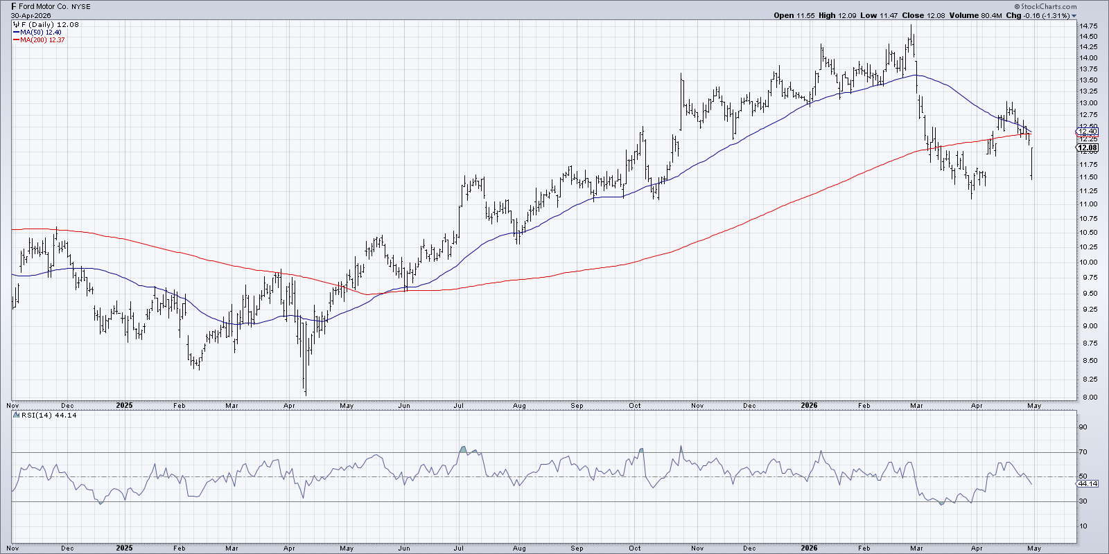Click the 2026 year label under the RSI panel
The height and width of the screenshot is (554, 1109).
[x=809, y=548]
